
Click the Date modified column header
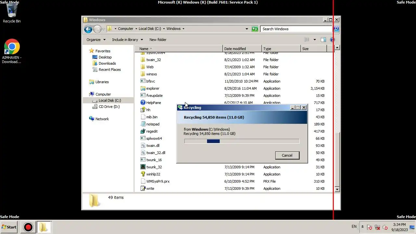[242, 49]
